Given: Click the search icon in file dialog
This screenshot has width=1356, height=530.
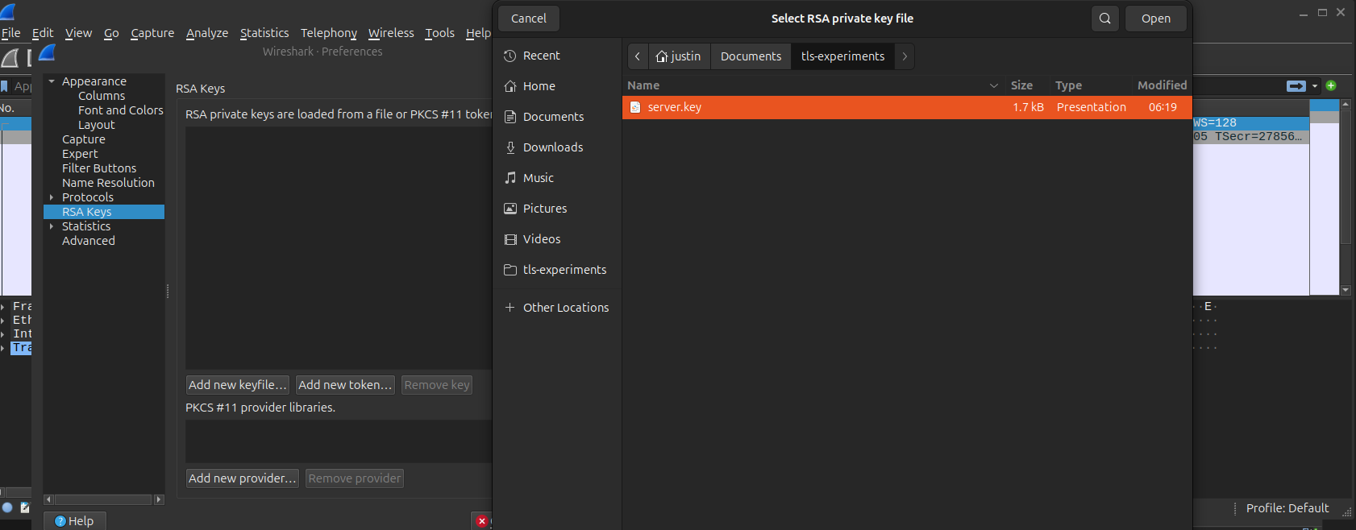Looking at the screenshot, I should pos(1104,19).
